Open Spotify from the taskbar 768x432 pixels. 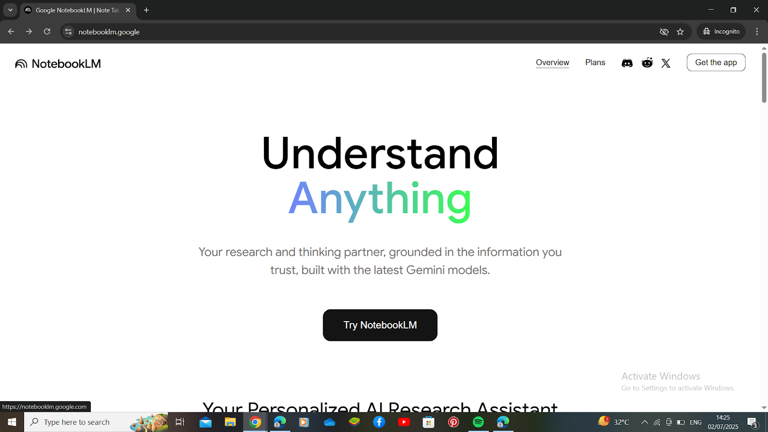[478, 422]
